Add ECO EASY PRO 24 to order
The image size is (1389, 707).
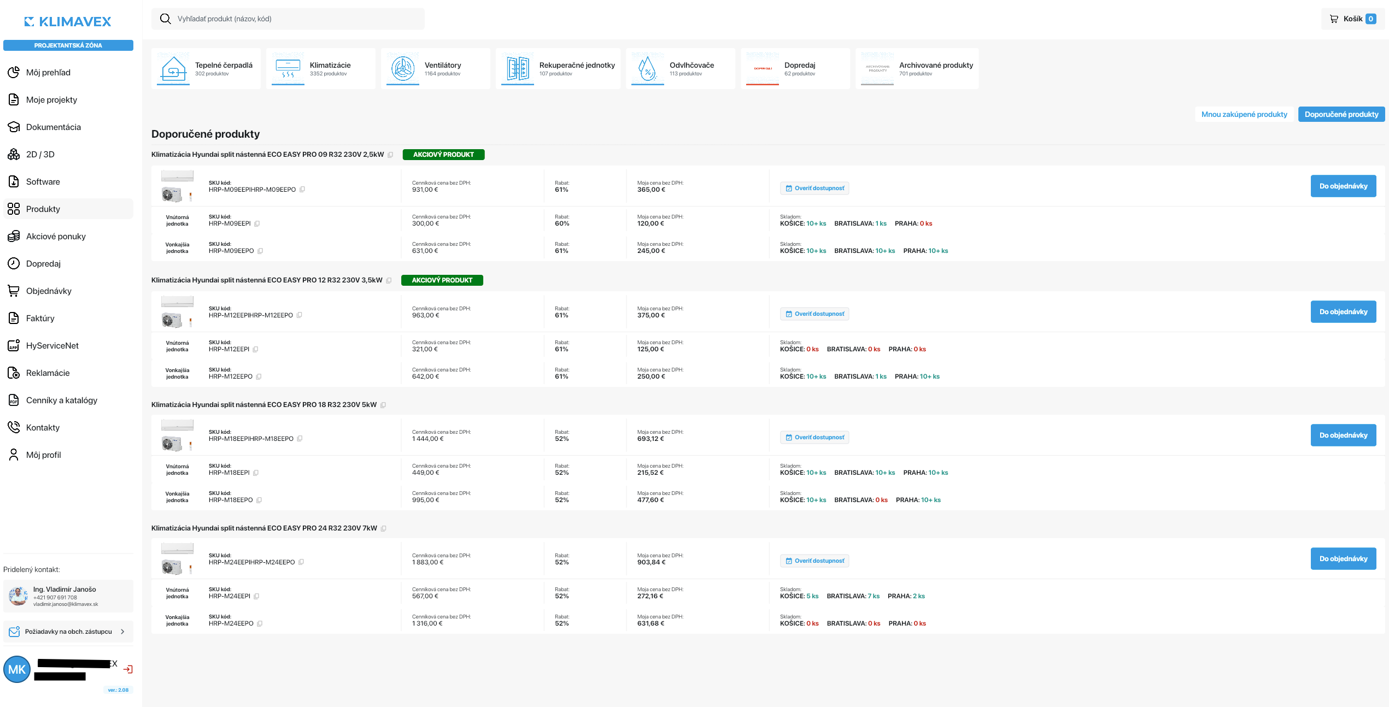pyautogui.click(x=1344, y=559)
